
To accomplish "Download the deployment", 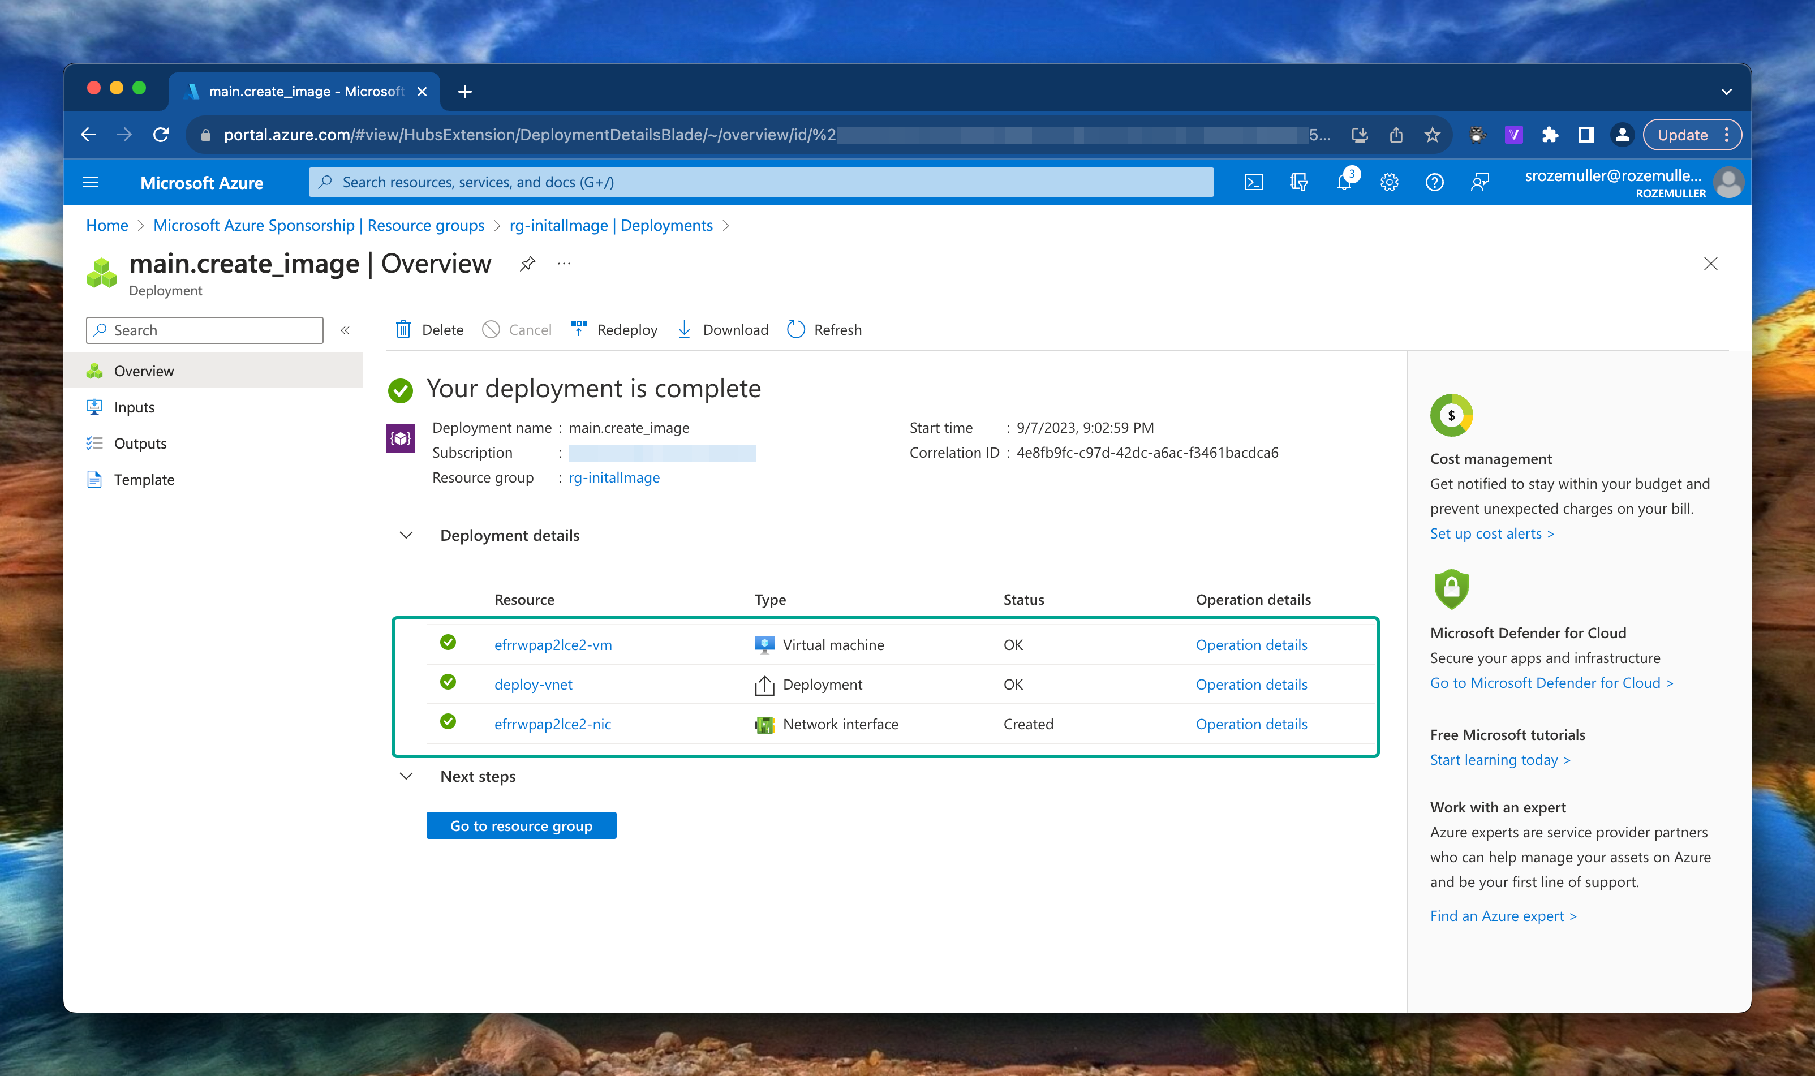I will 722,330.
